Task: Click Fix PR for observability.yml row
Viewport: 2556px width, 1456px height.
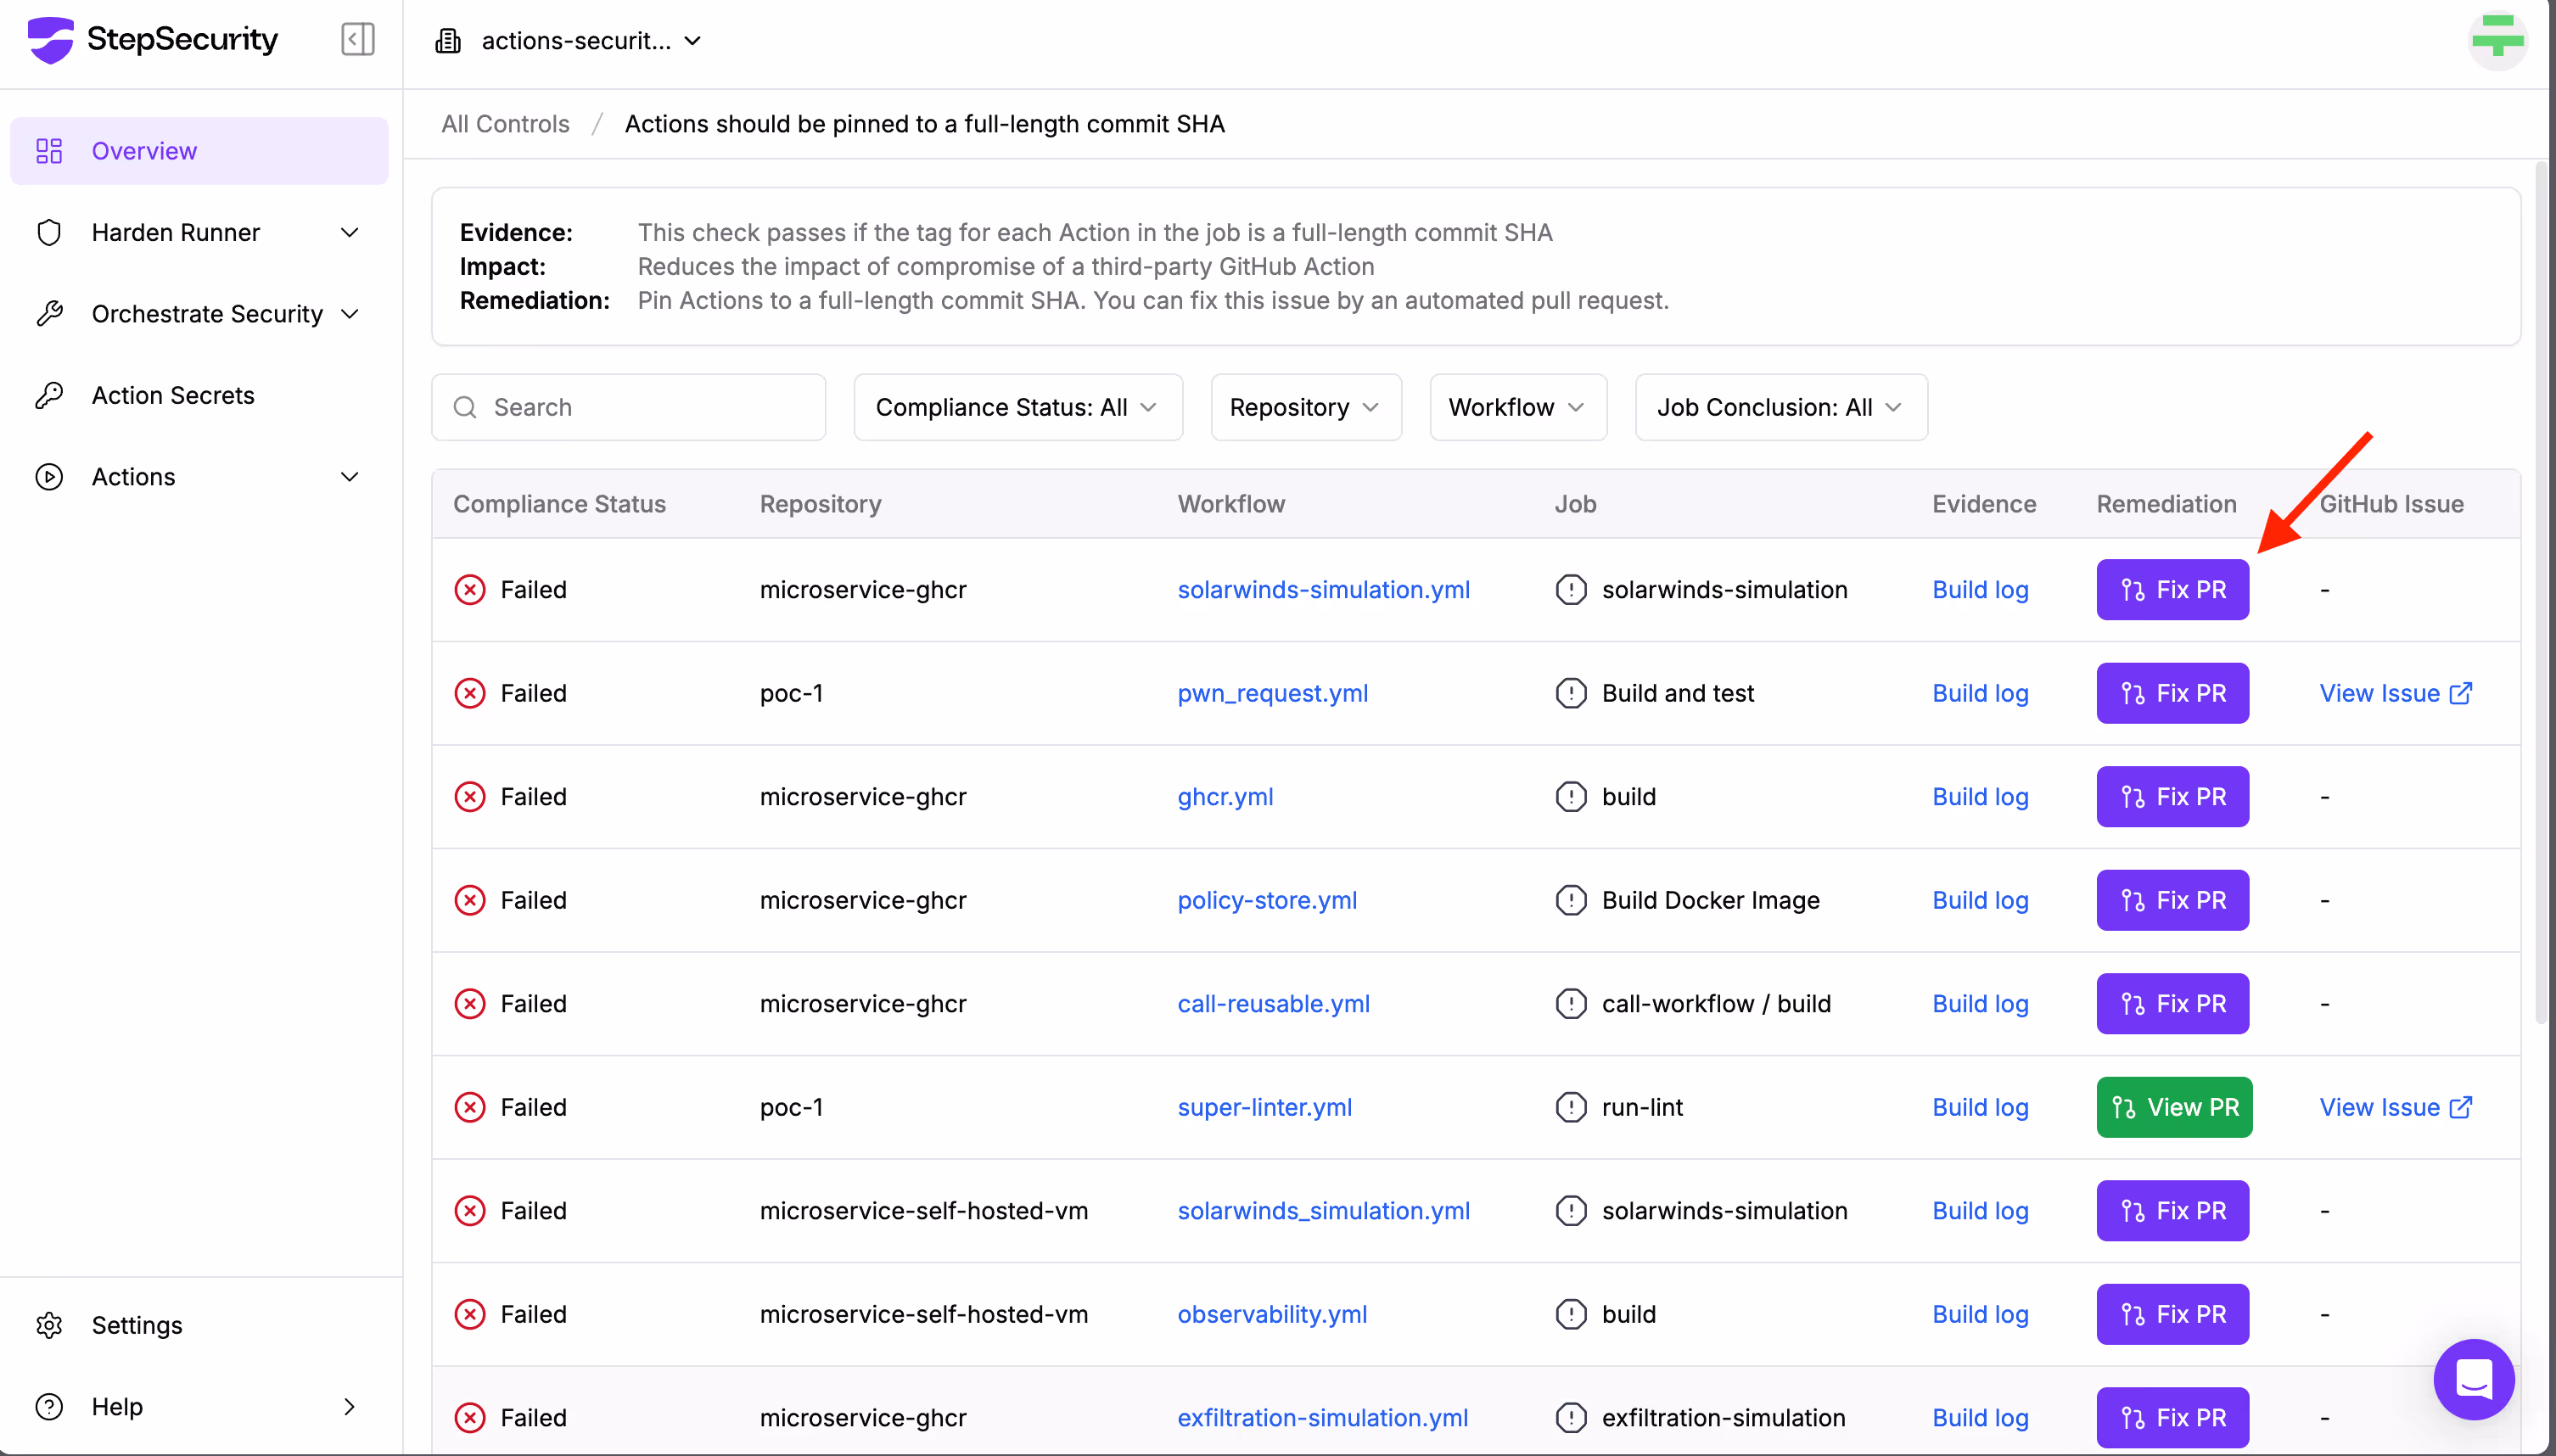Action: tap(2172, 1314)
